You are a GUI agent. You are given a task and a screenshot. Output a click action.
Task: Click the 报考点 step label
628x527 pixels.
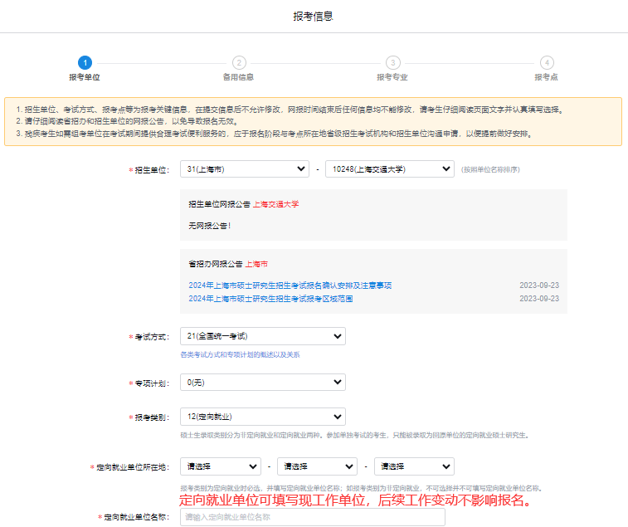click(x=546, y=77)
